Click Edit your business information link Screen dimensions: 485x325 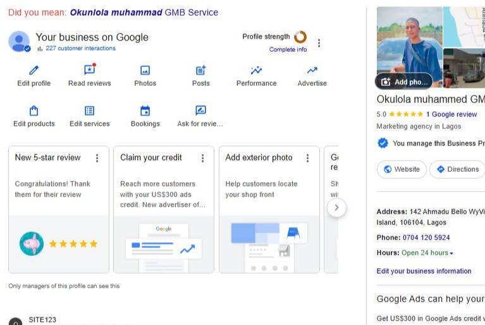424,271
